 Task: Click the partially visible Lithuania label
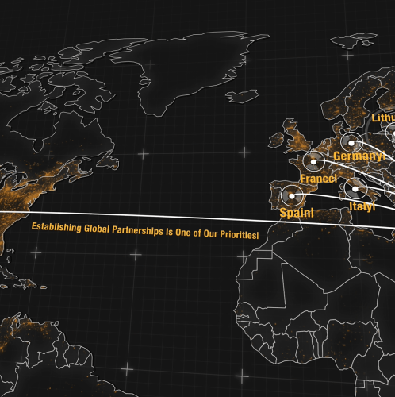coord(383,118)
